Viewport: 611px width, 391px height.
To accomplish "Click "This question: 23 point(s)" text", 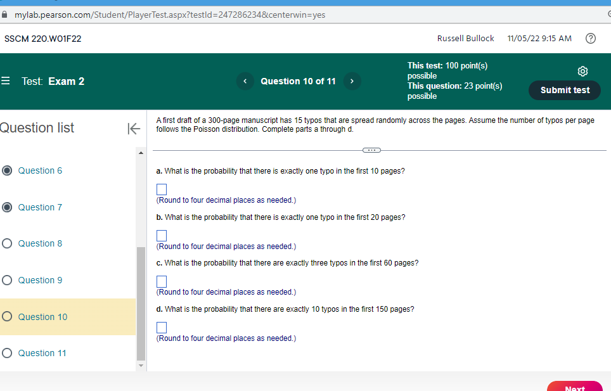I will coord(454,86).
